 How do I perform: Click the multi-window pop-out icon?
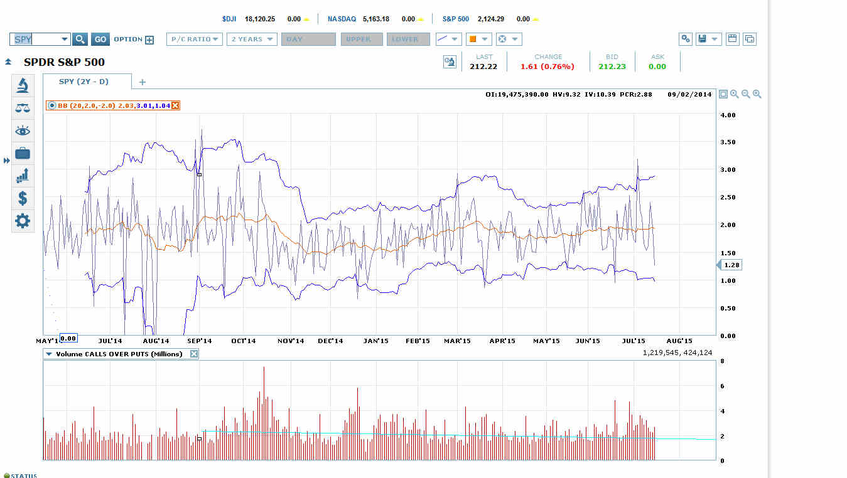point(749,39)
